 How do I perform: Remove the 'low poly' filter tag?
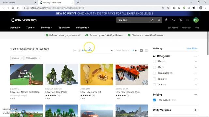pos(22,58)
